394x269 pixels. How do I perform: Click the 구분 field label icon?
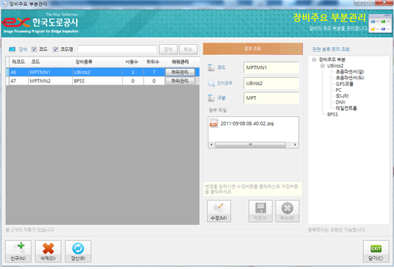(x=211, y=98)
